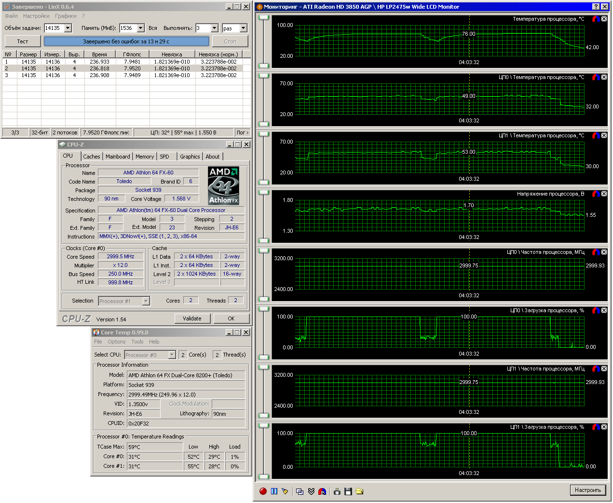Click the magnet icon on ЦП1 Загрузка процессора graph

(x=596, y=427)
